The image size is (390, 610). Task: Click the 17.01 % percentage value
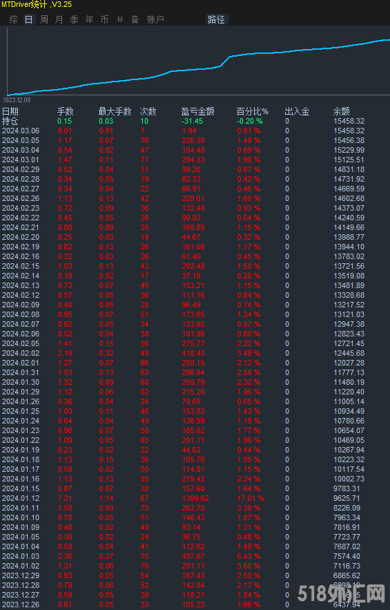point(251,498)
